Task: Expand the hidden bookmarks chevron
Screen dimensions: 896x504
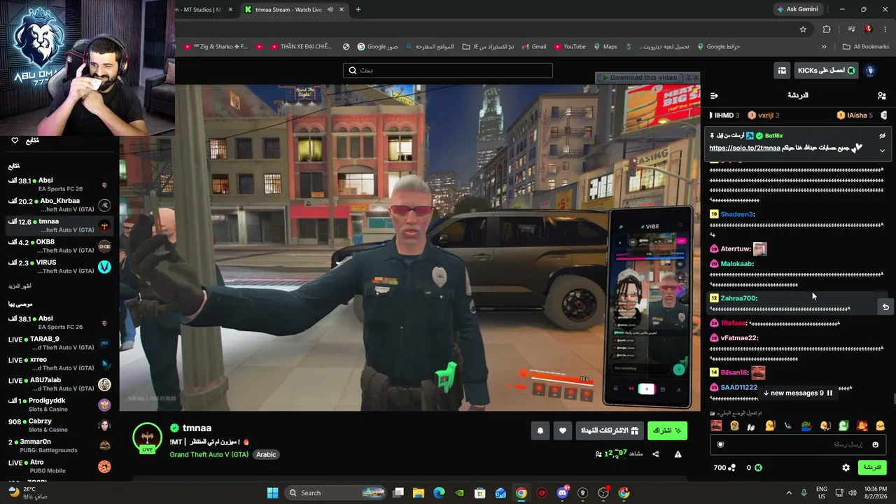Action: 824,47
